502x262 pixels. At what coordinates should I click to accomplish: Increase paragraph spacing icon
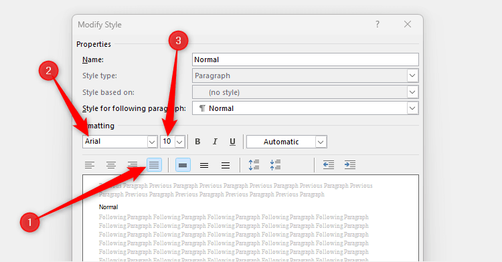tap(254, 165)
